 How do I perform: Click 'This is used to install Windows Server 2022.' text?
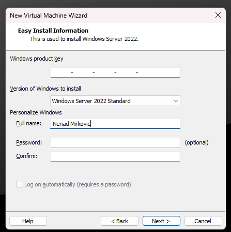(84, 39)
